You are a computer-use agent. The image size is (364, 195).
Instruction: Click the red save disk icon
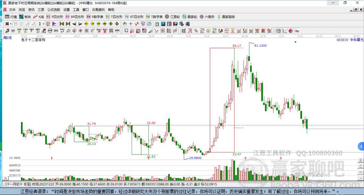(175, 24)
